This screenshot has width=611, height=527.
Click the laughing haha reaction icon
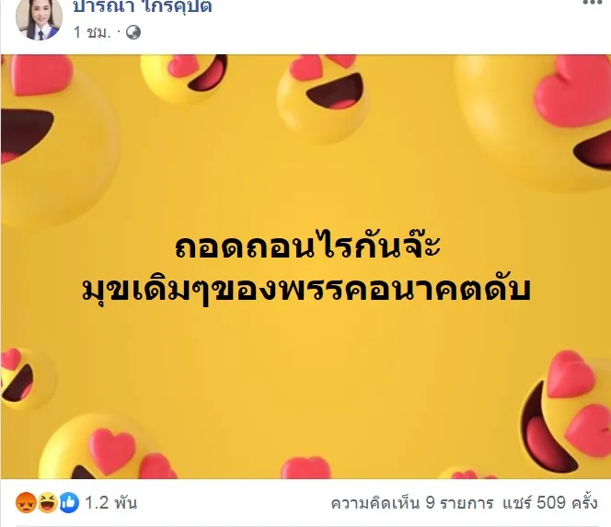[48, 502]
